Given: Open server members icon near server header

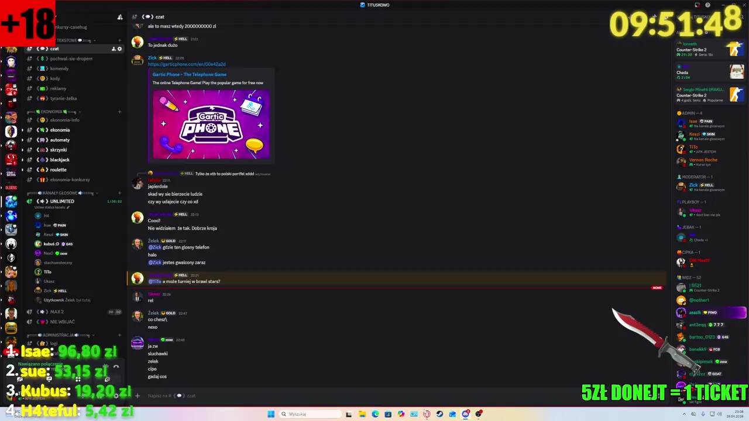Looking at the screenshot, I should 120,17.
